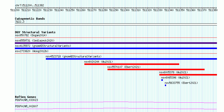Click ruler position 511380
Screen dimensions: 224x112
[x=213, y=10]
